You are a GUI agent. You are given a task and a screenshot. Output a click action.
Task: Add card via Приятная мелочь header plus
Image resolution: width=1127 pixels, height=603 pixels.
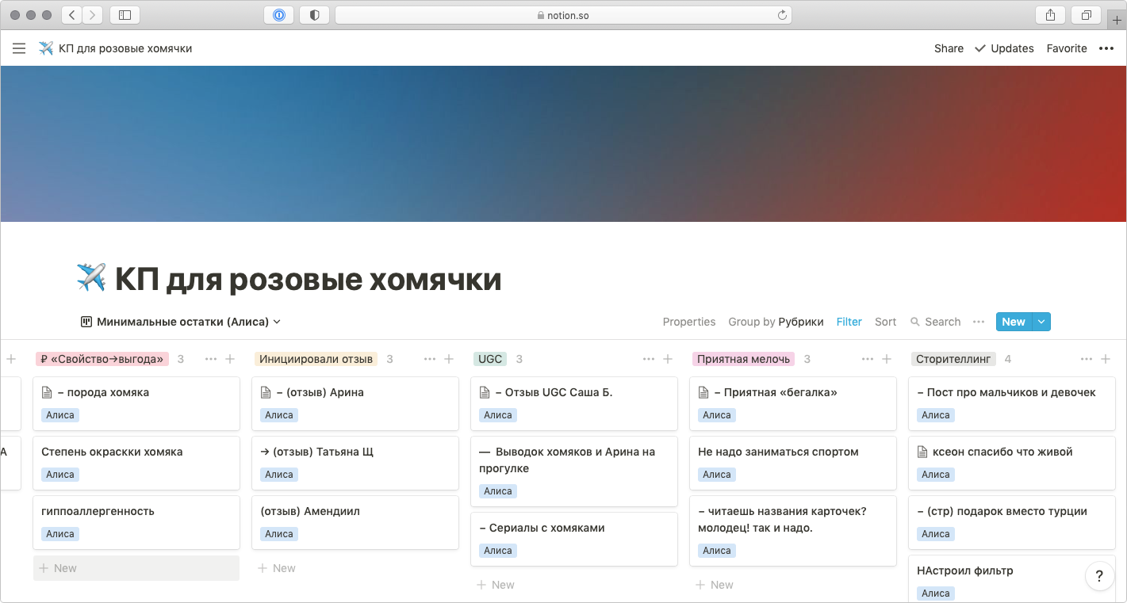click(x=887, y=359)
